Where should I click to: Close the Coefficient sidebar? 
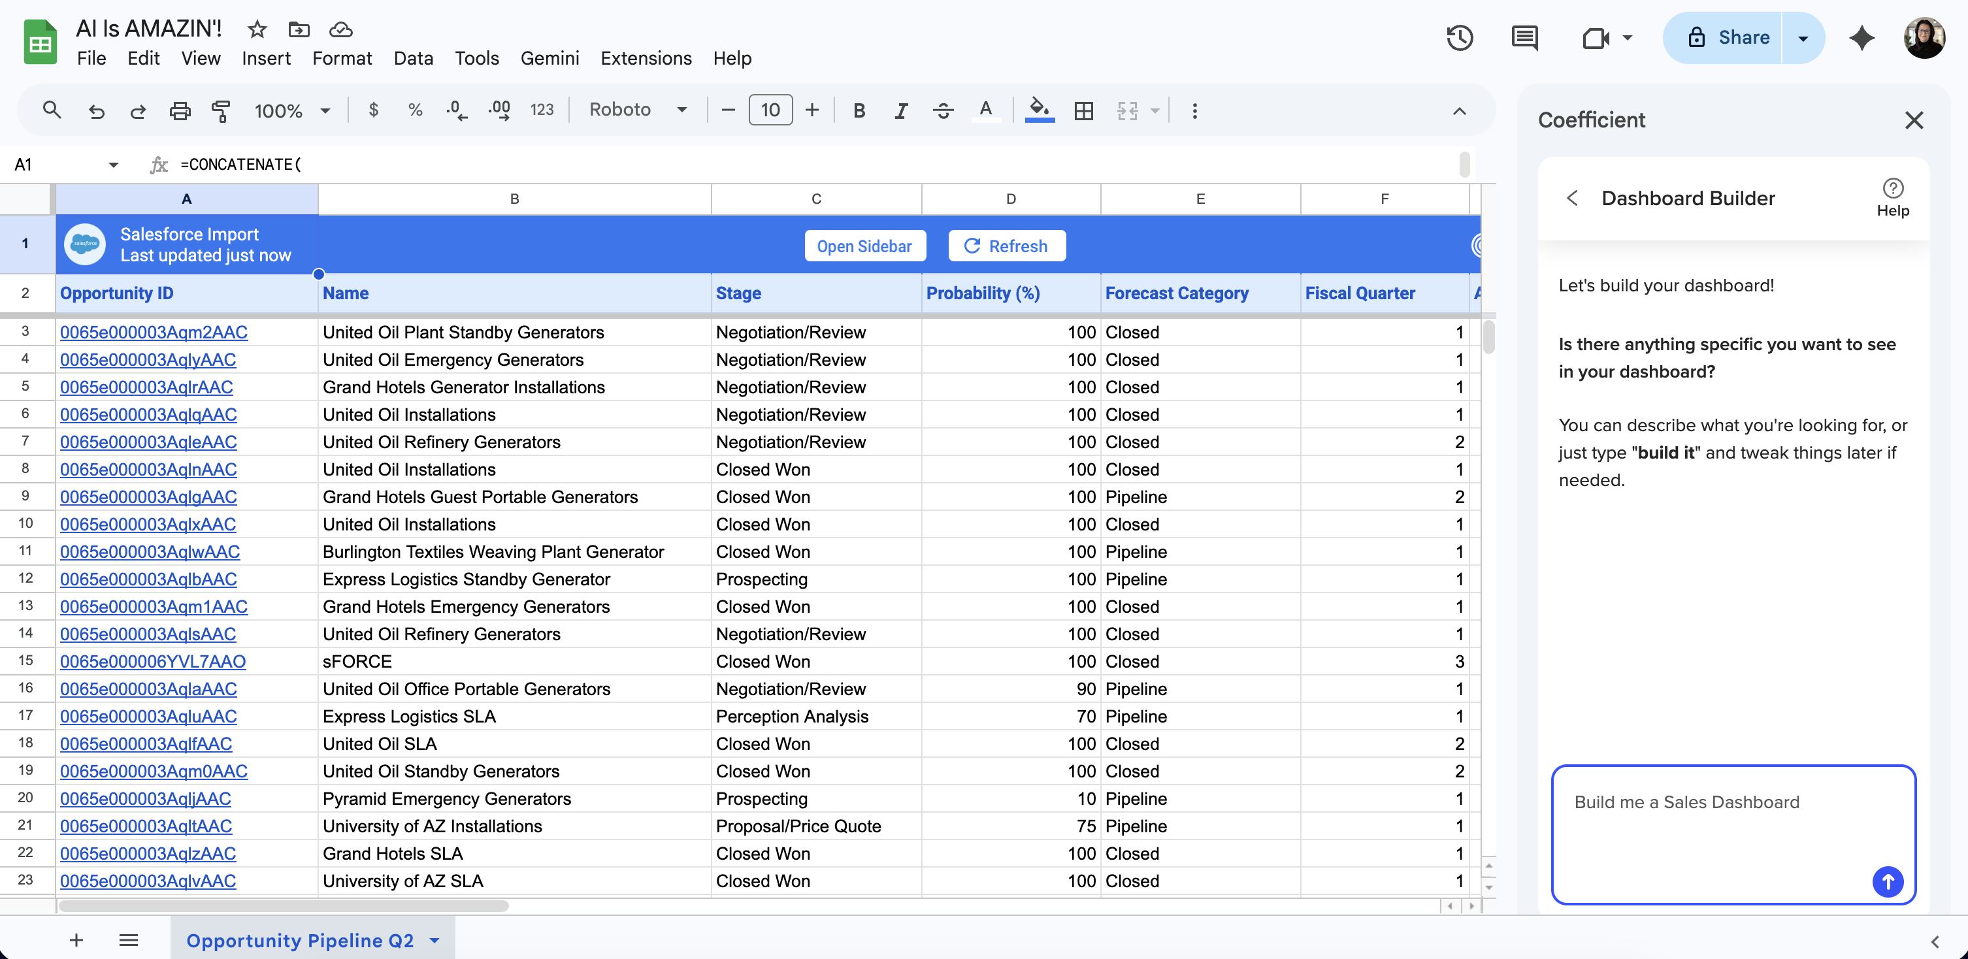pyautogui.click(x=1913, y=120)
